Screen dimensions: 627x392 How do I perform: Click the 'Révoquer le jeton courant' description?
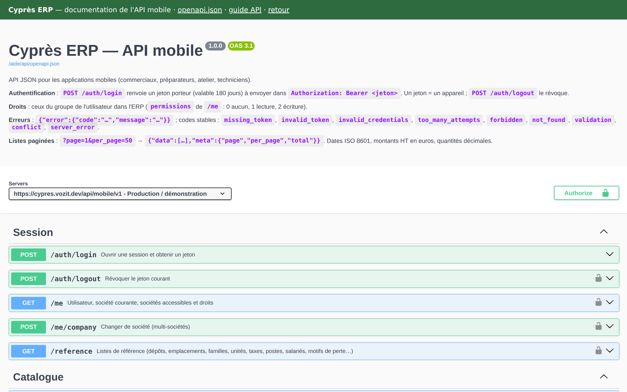138,279
